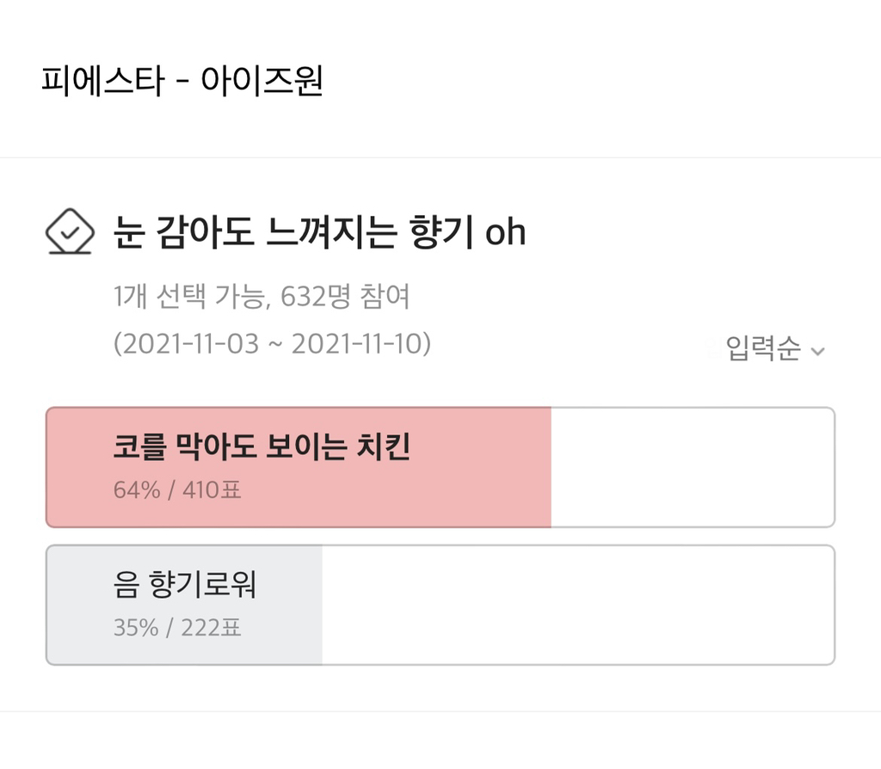Image resolution: width=881 pixels, height=769 pixels.
Task: Open the 입력순 sort dropdown
Action: 764,349
